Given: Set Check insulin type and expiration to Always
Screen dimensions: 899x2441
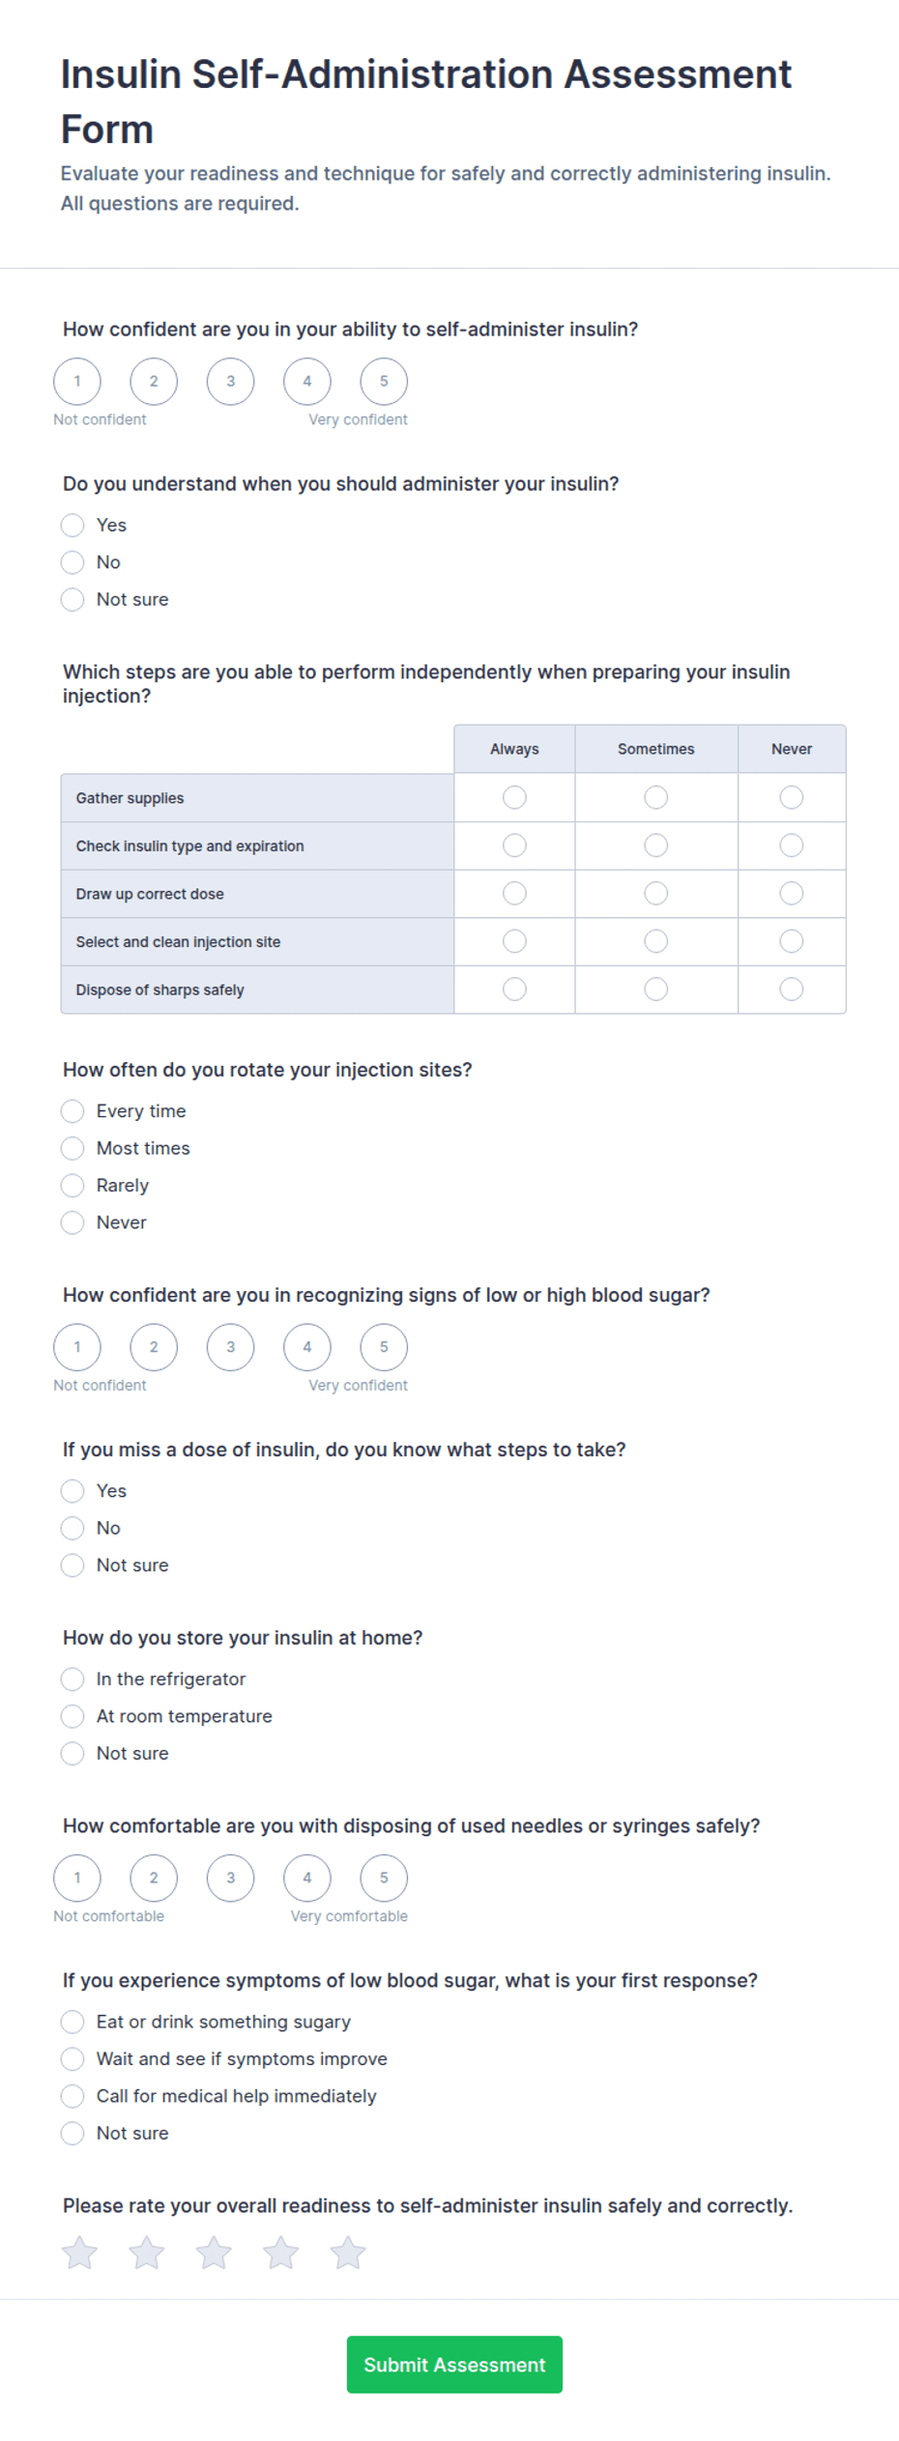Looking at the screenshot, I should (514, 846).
